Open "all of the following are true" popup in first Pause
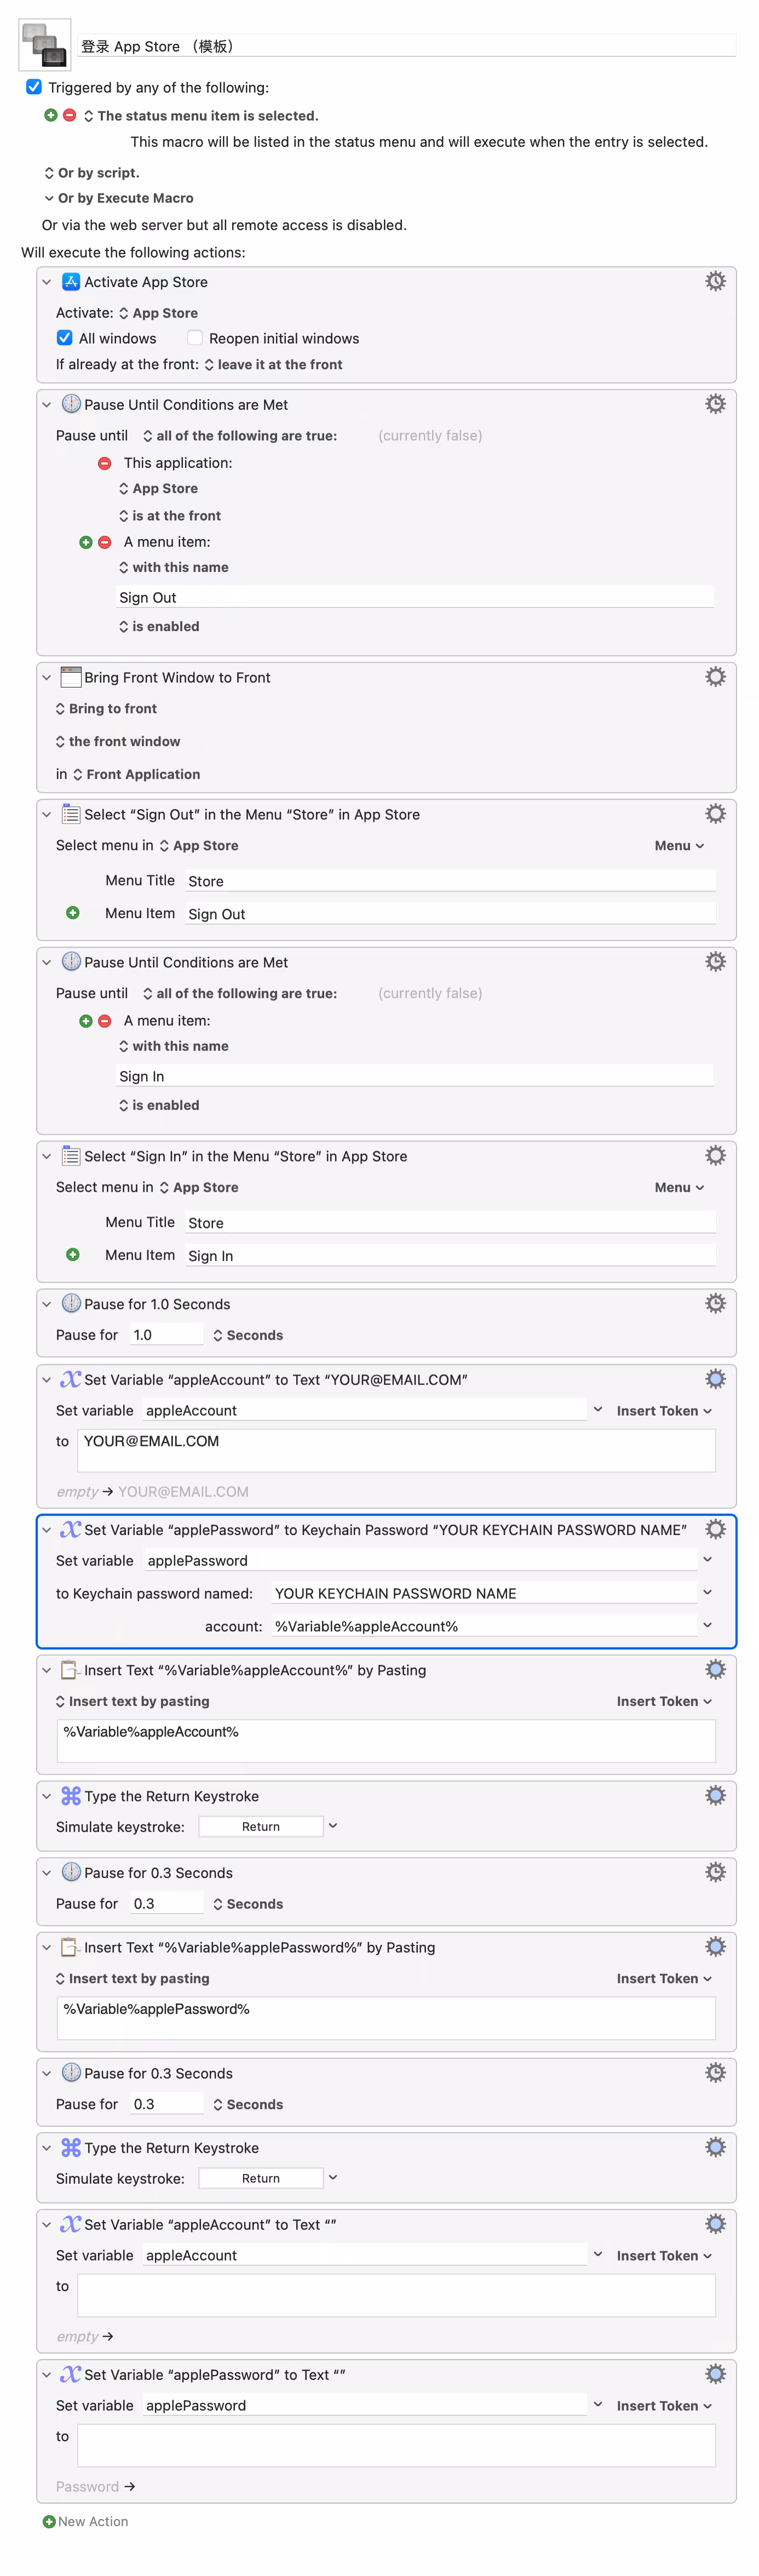Viewport: 759px width, 2576px height. pyautogui.click(x=240, y=436)
